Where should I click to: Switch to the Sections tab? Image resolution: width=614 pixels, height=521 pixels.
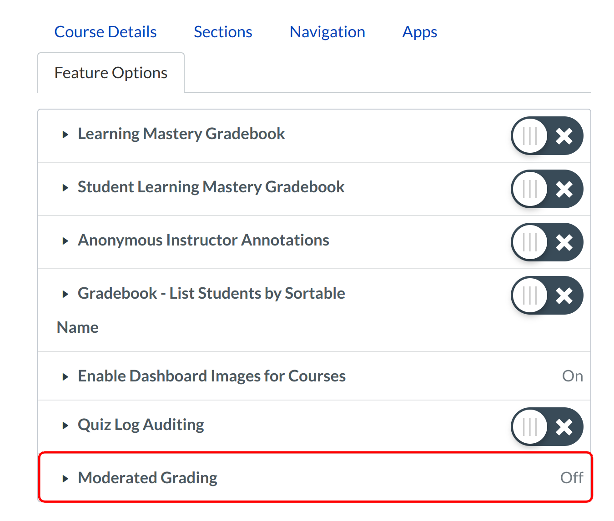[x=223, y=32]
